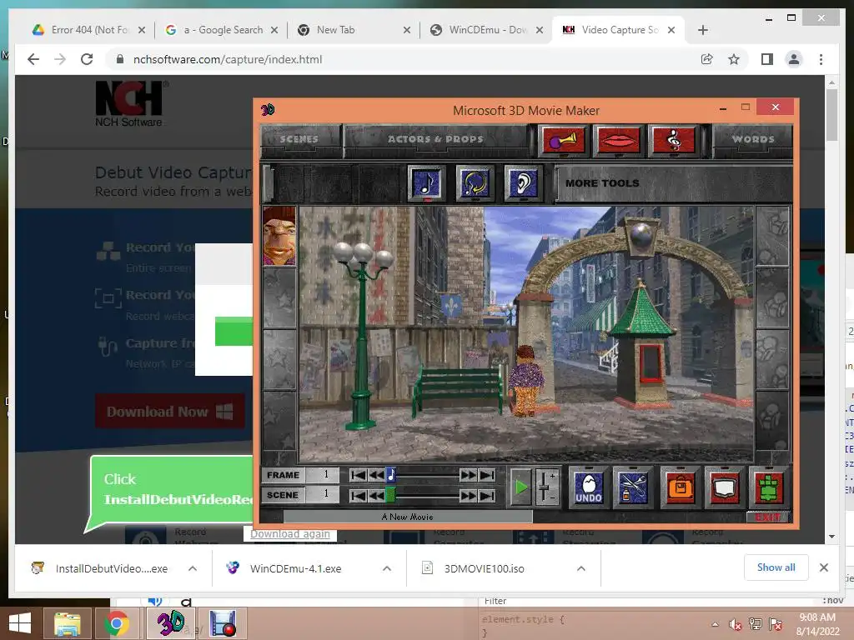Screen dimensions: 854x640
Task: Jump to first frame in the Frame row
Action: point(358,475)
